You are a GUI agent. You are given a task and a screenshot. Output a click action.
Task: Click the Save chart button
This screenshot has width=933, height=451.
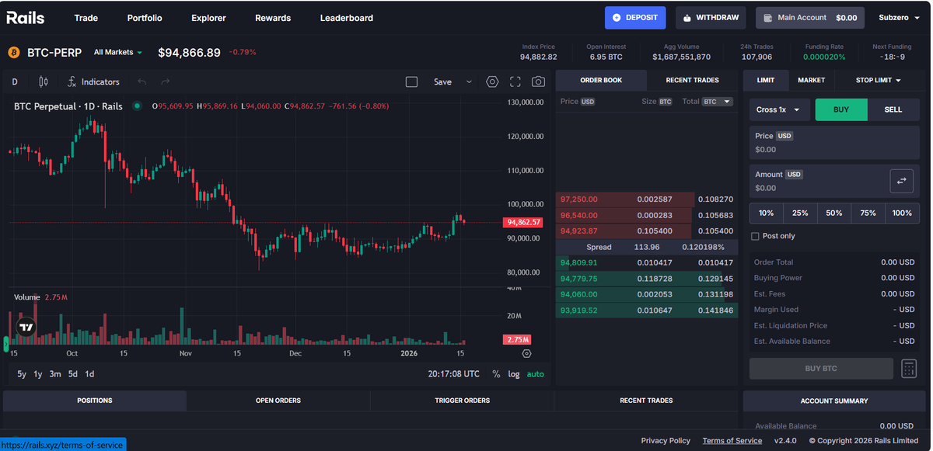click(x=442, y=82)
